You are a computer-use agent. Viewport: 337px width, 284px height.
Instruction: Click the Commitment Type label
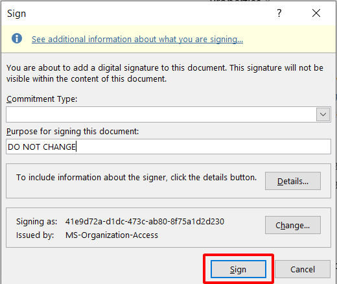point(41,99)
